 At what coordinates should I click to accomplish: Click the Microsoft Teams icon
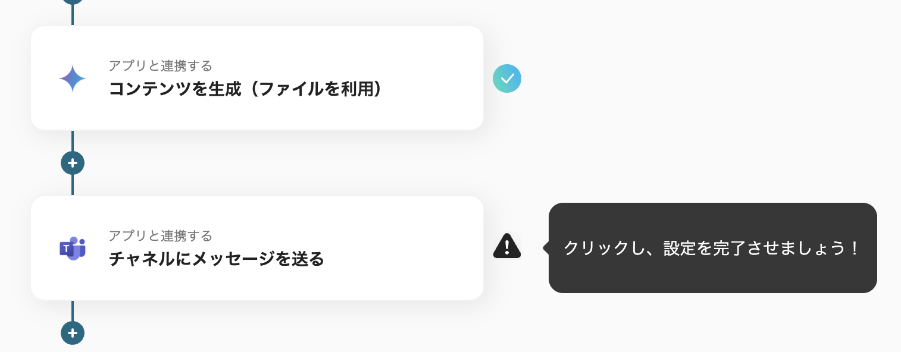73,248
